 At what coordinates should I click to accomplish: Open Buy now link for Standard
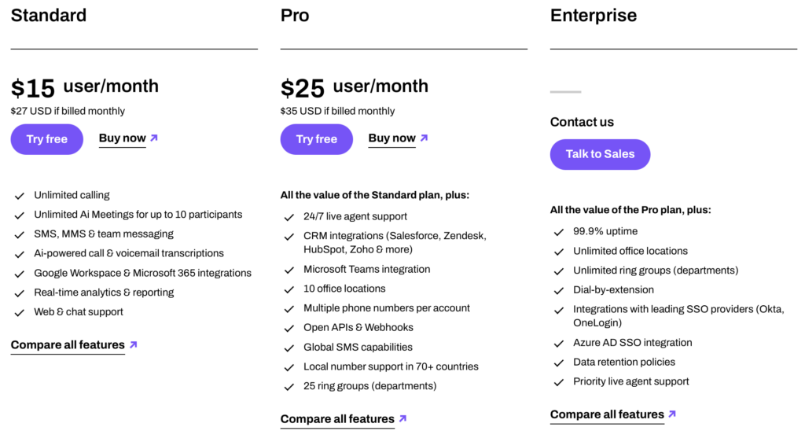[122, 138]
